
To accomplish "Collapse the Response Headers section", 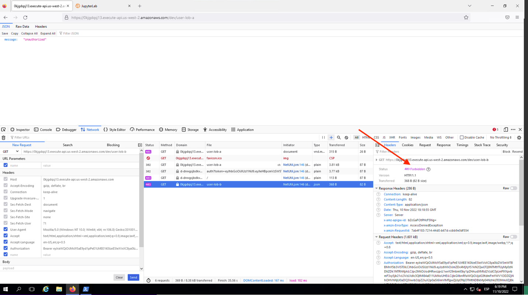I will click(x=377, y=188).
